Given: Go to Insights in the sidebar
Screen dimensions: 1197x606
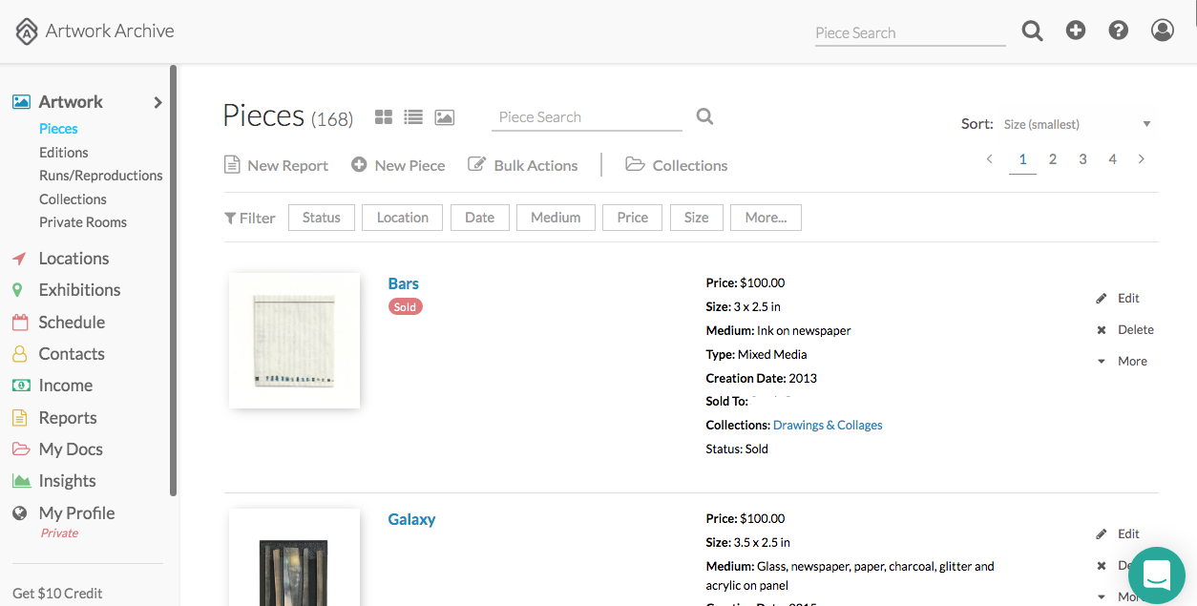Looking at the screenshot, I should 67,481.
